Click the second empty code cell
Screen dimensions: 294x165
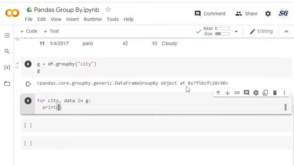[156, 143]
